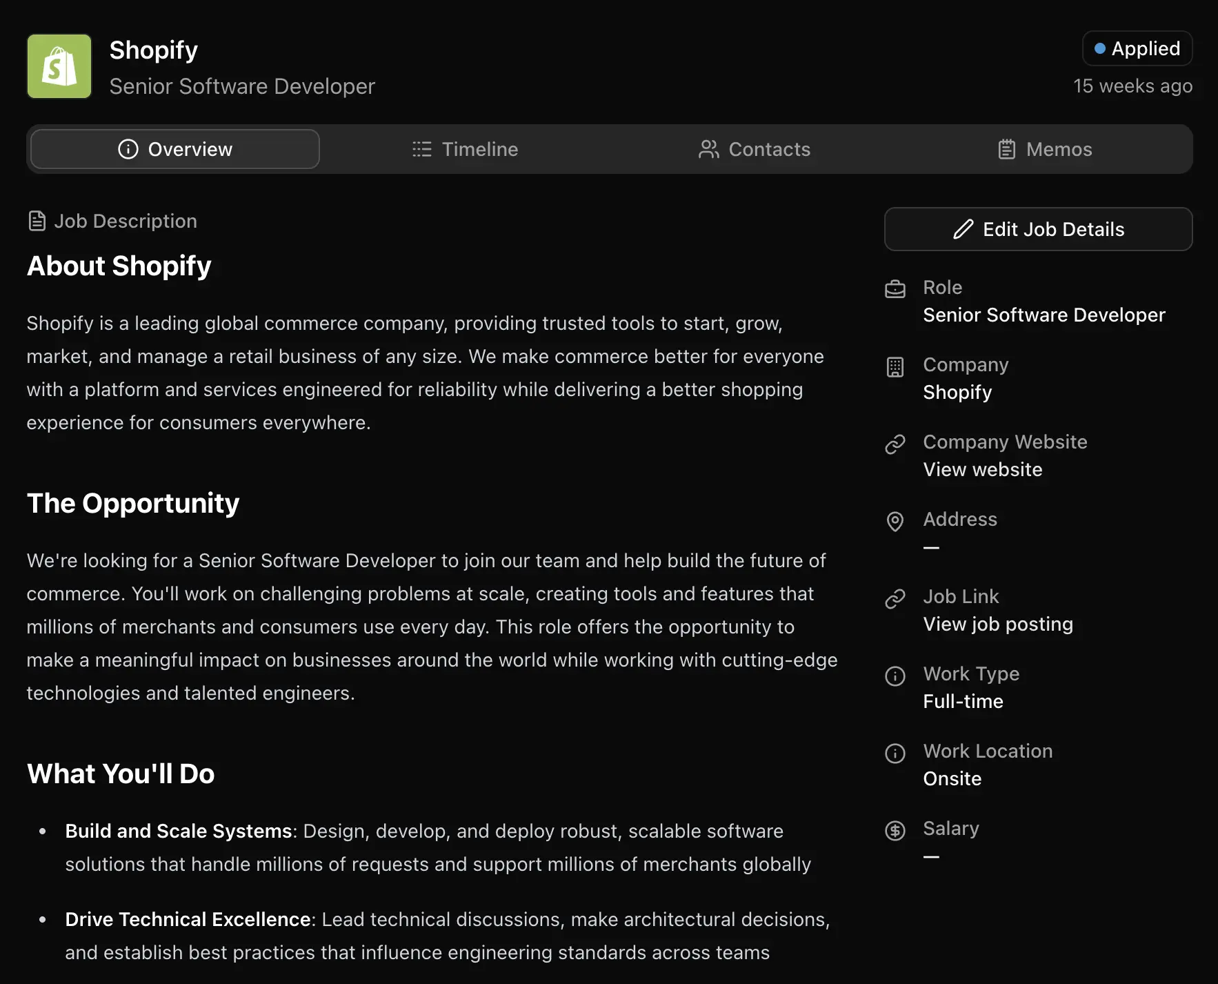
Task: Click the "Onsite" work location value
Action: 952,778
